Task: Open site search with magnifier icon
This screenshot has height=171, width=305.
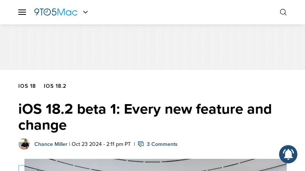Action: 283,12
